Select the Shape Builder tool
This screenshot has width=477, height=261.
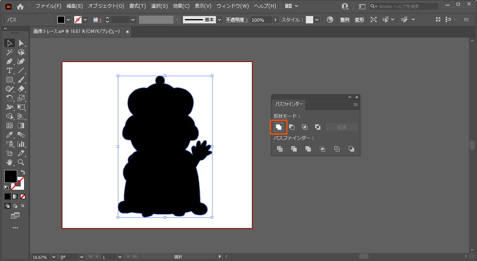tap(10, 116)
